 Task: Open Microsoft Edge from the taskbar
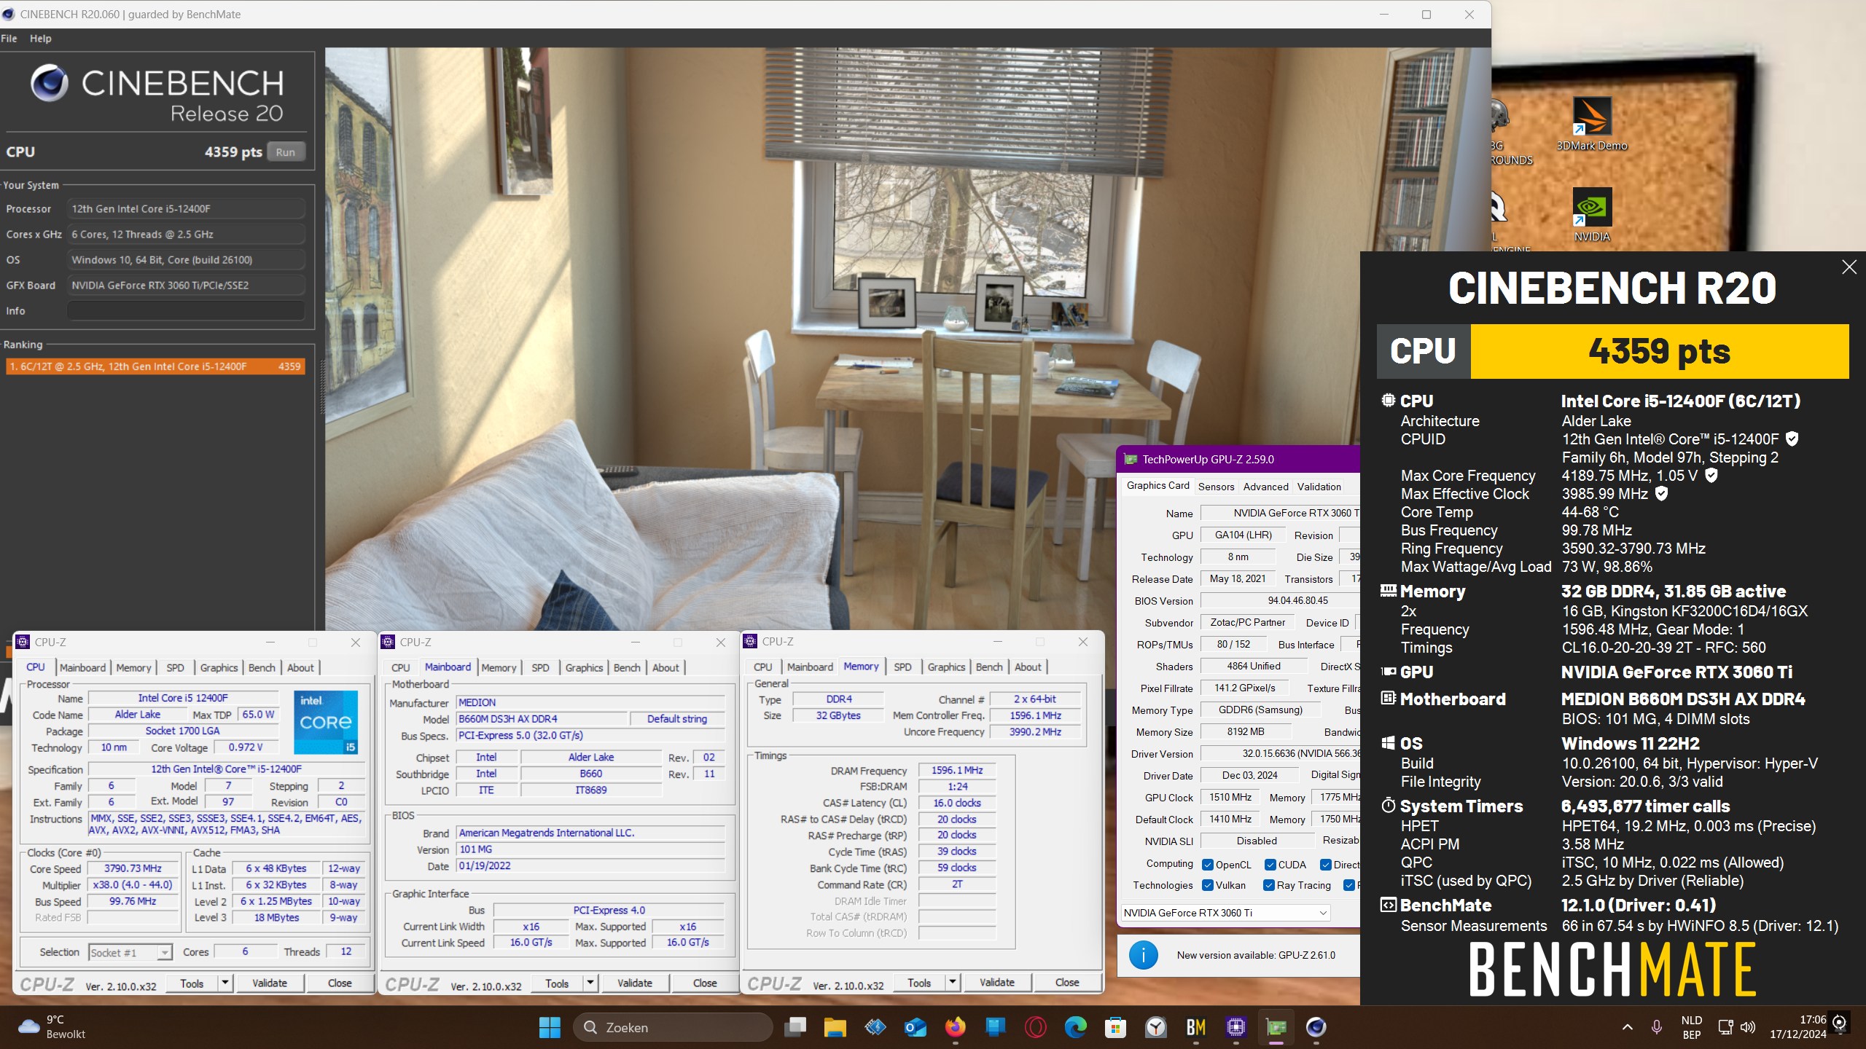click(1076, 1027)
